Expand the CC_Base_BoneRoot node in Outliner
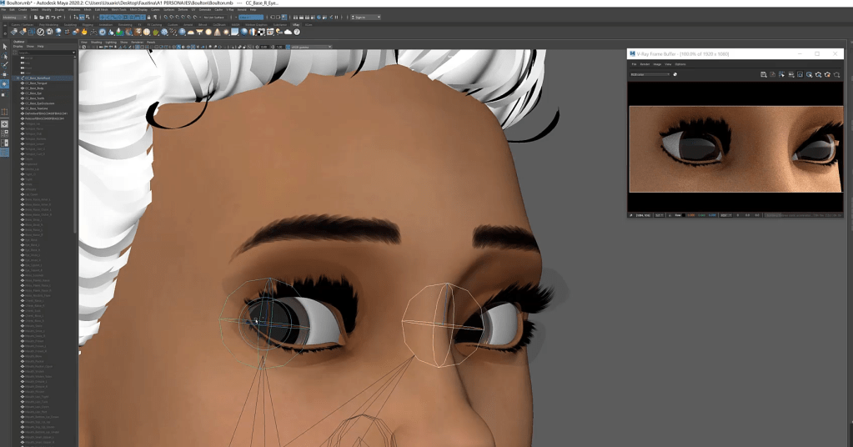This screenshot has width=853, height=447. [18, 78]
